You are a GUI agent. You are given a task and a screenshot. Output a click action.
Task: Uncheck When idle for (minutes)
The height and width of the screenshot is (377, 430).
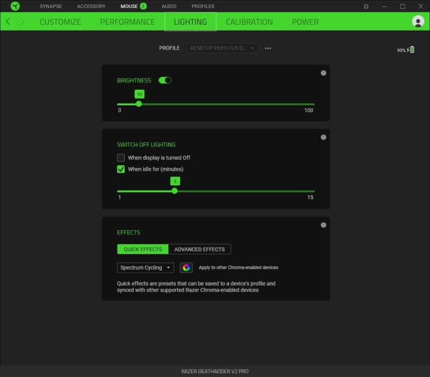(x=121, y=169)
